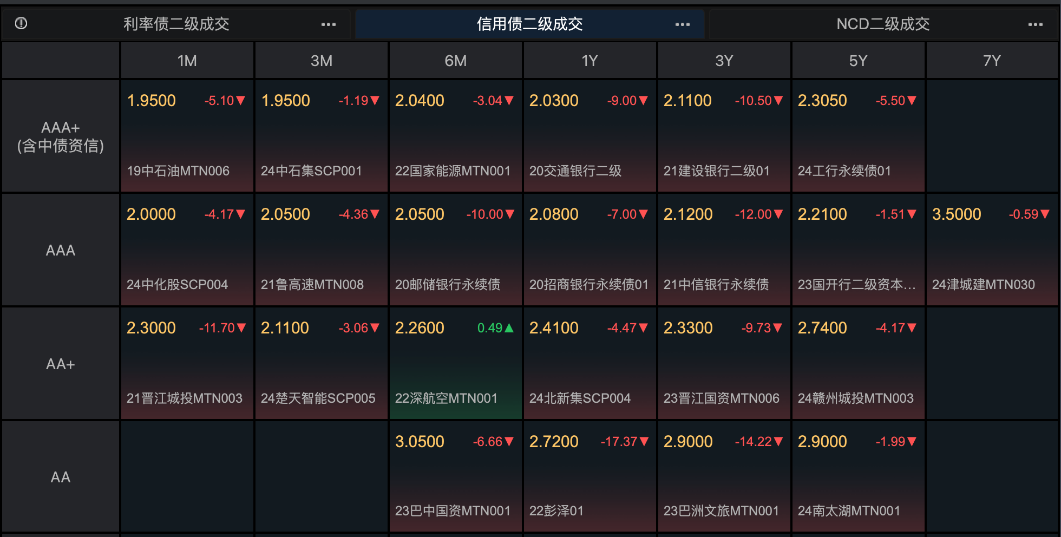Click the 24津城建MTN030 bond cell
1061x537 pixels.
coord(992,250)
